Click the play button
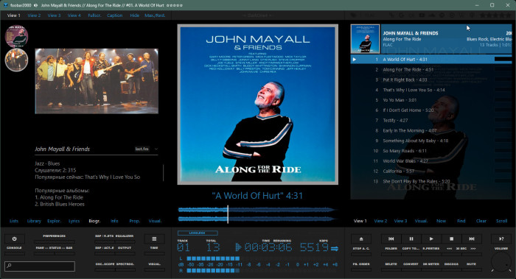Screen dimensions: 516x279 point(431,239)
